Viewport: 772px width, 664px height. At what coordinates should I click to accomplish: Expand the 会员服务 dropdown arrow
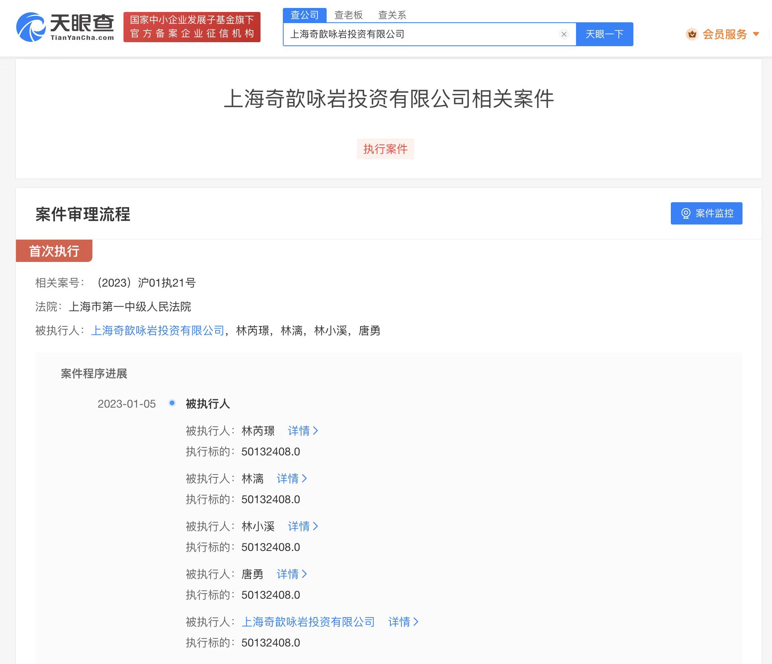[x=756, y=34]
